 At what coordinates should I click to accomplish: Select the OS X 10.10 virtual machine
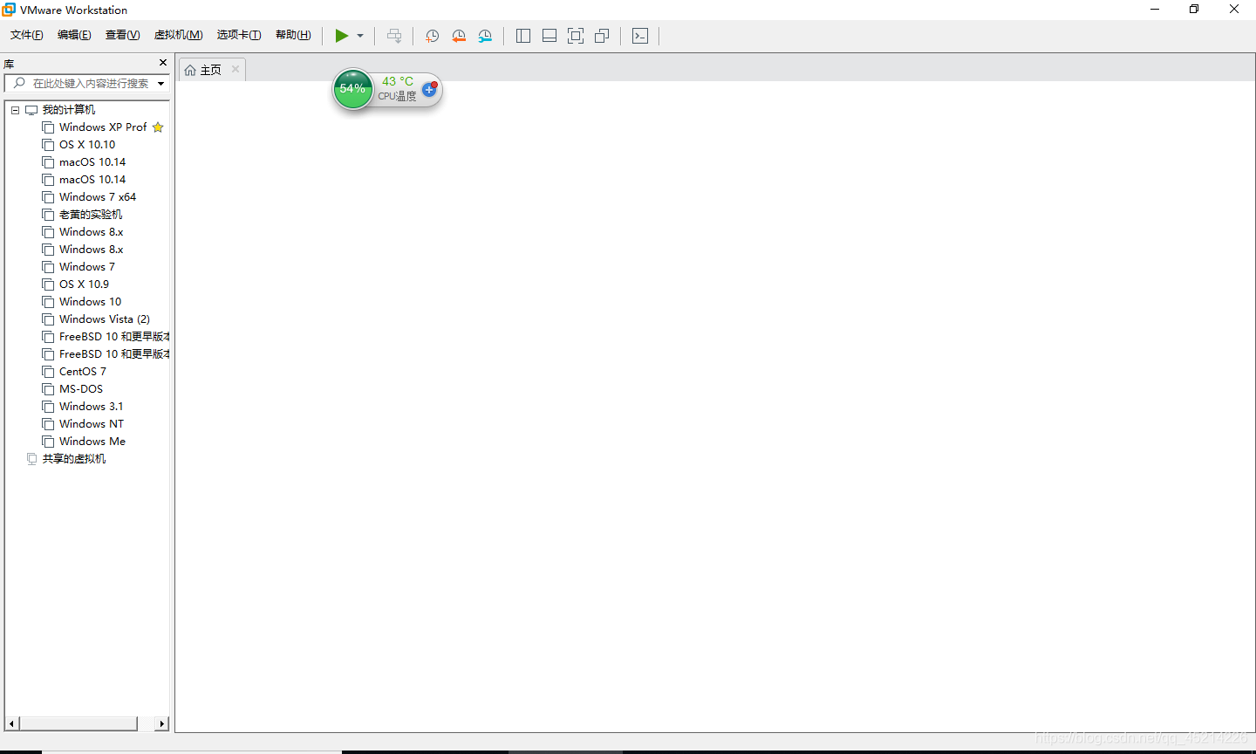[x=87, y=145]
